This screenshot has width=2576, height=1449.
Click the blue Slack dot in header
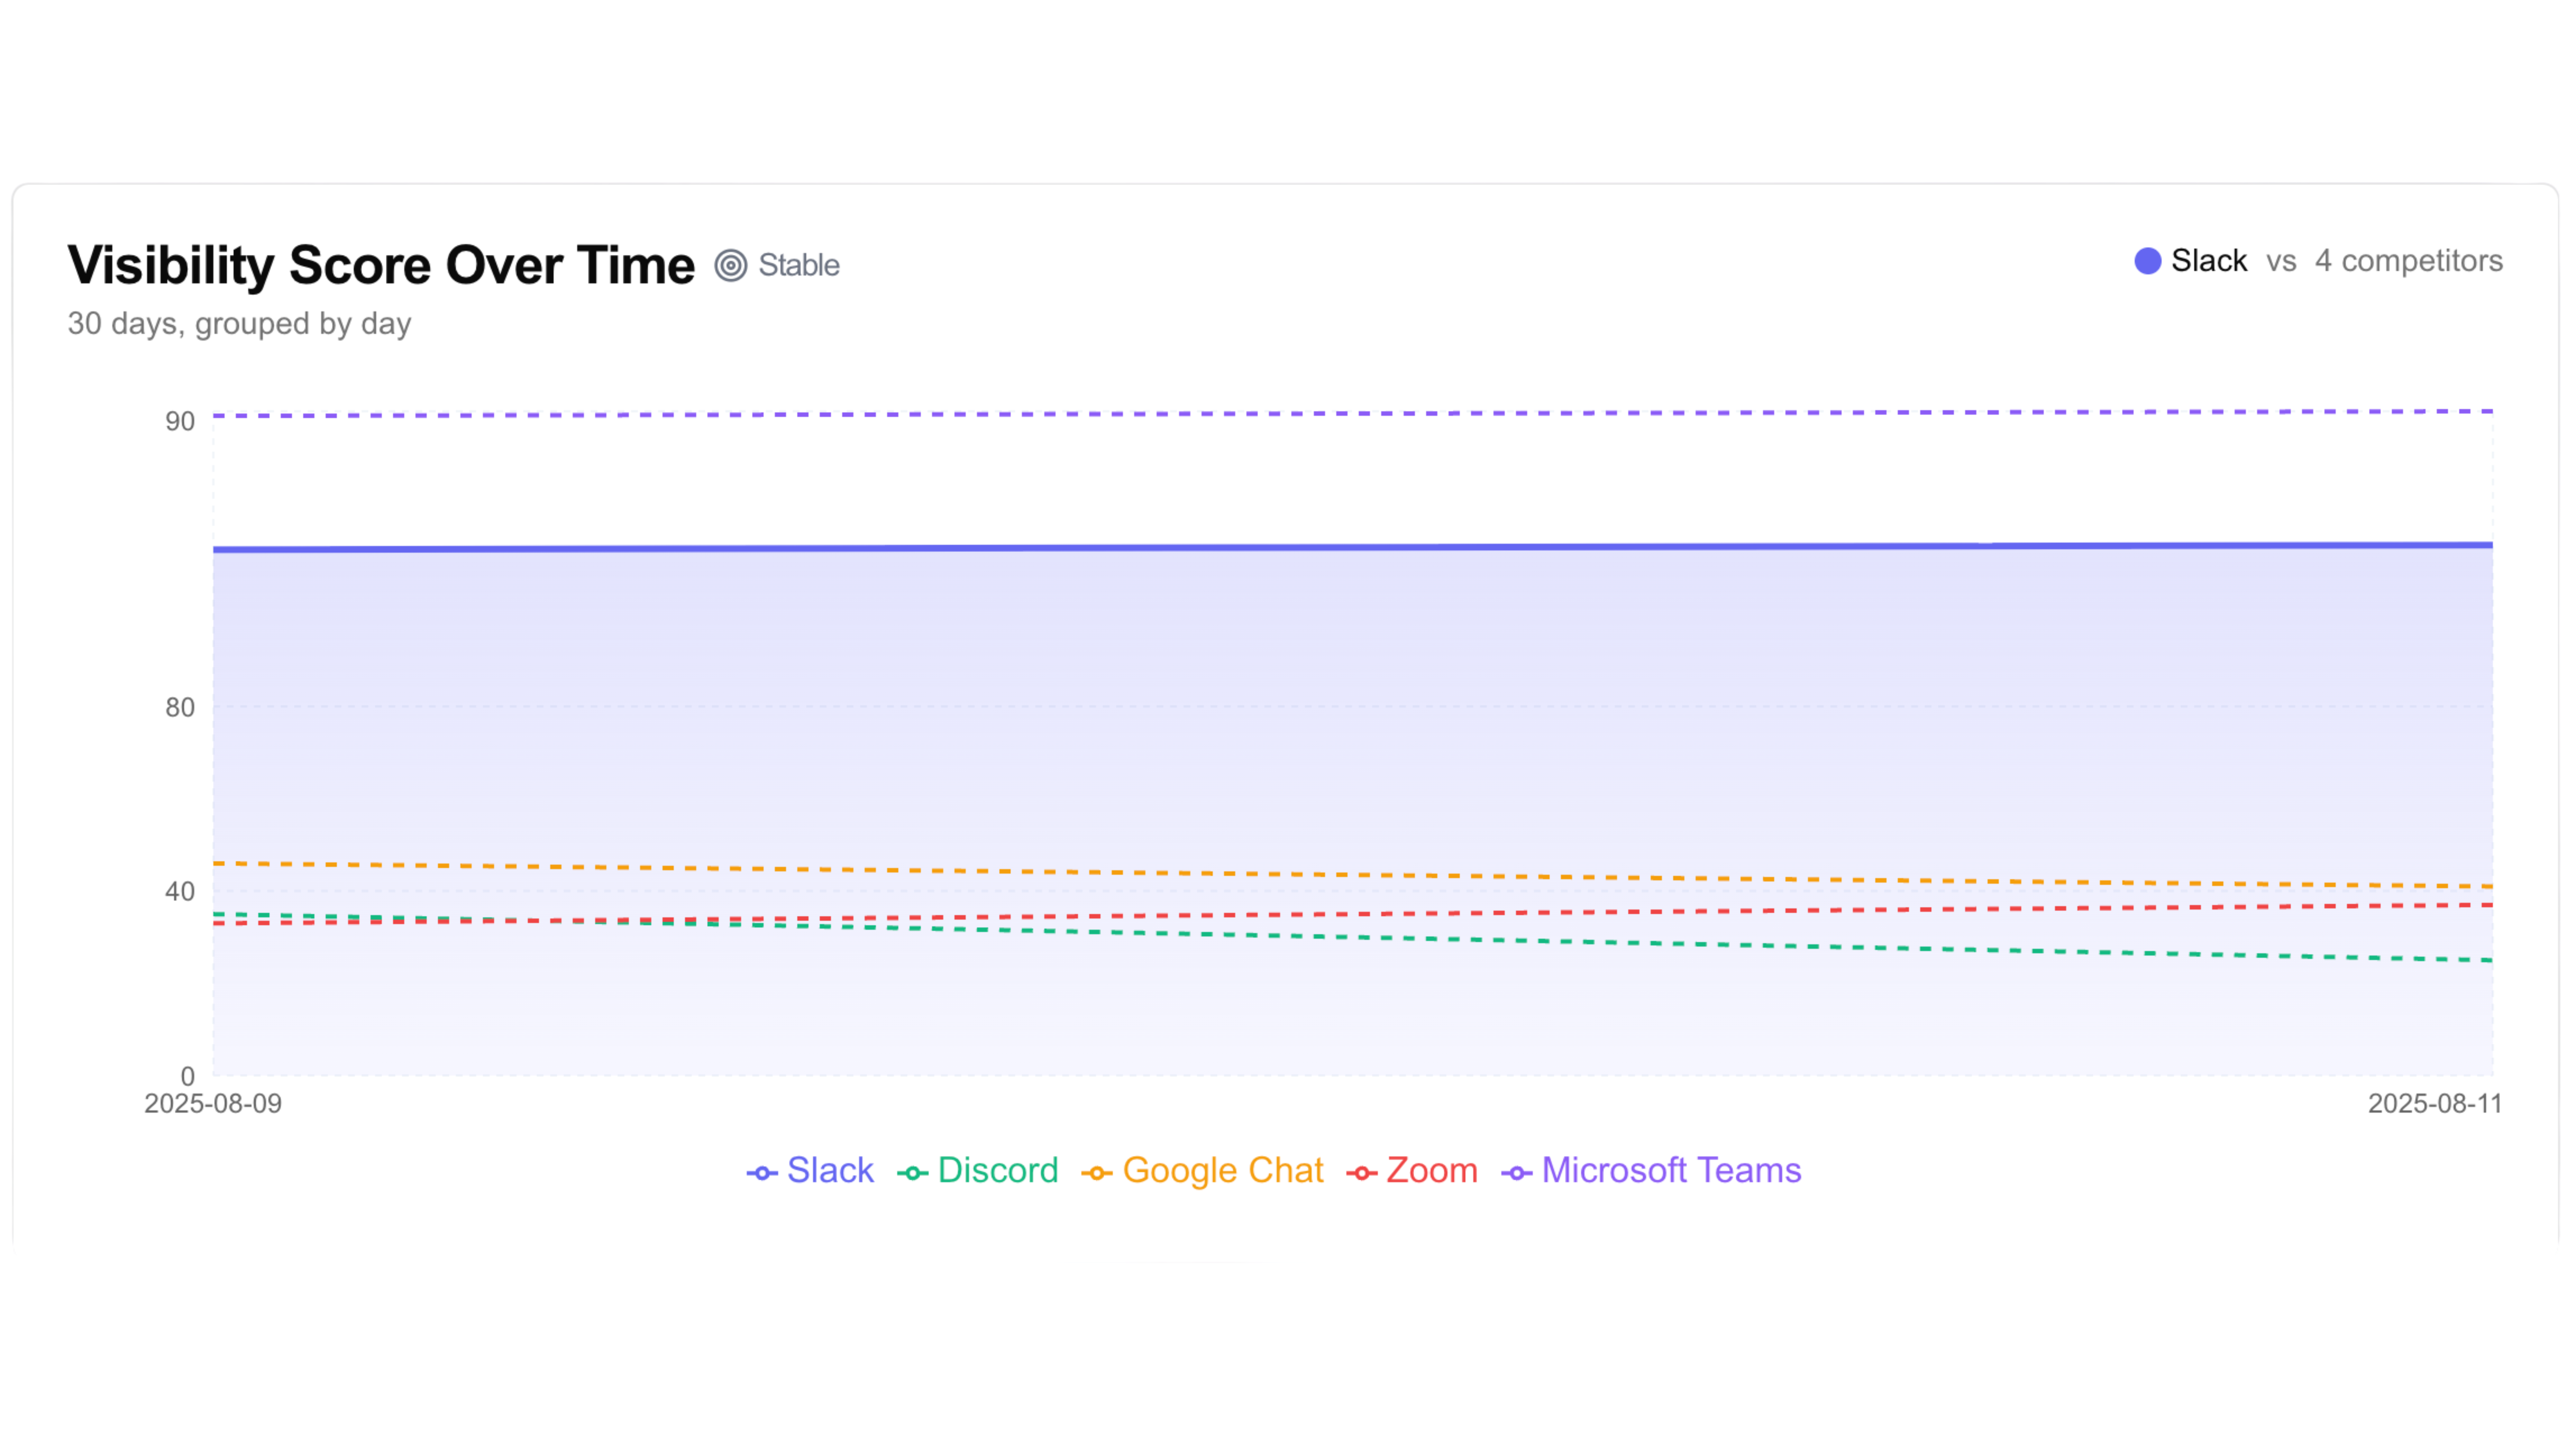[2147, 261]
